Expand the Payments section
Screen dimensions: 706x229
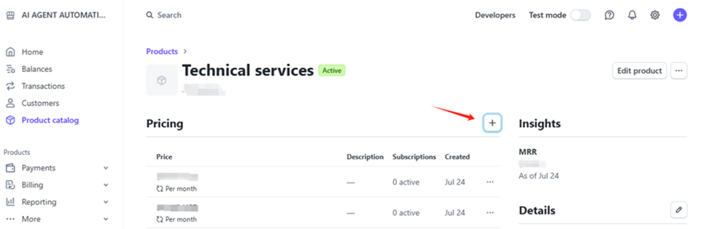tap(106, 168)
